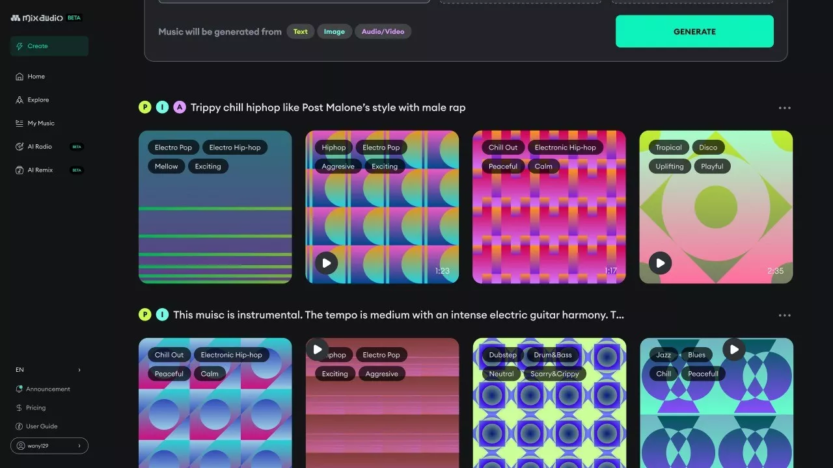The height and width of the screenshot is (468, 833).
Task: Play the Hiphop Electro Pop 1:23 track
Action: (326, 263)
